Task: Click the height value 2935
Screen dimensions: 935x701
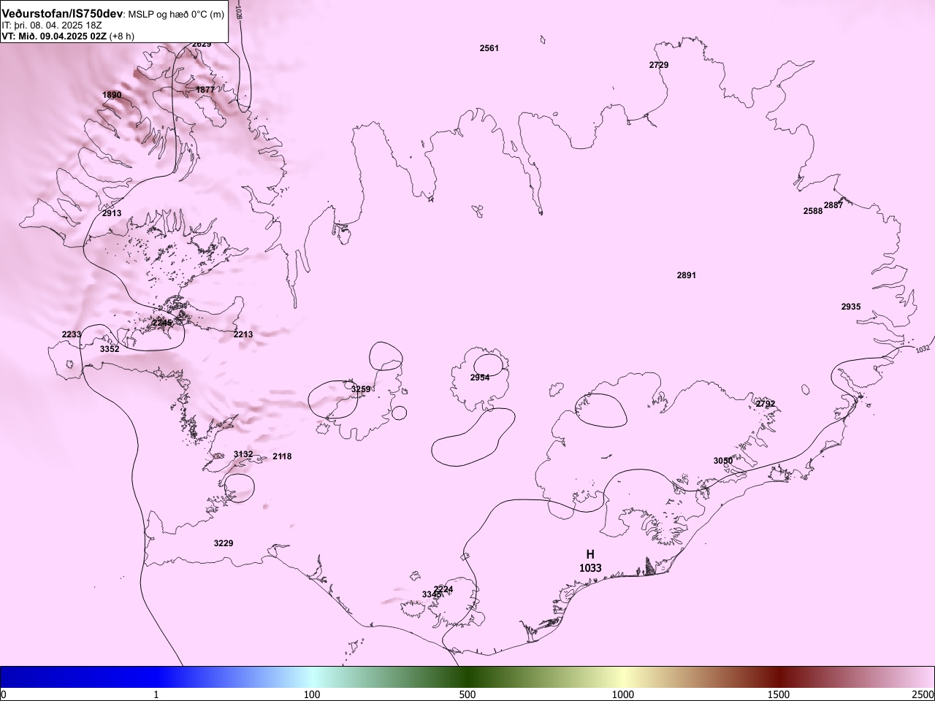Action: (851, 307)
